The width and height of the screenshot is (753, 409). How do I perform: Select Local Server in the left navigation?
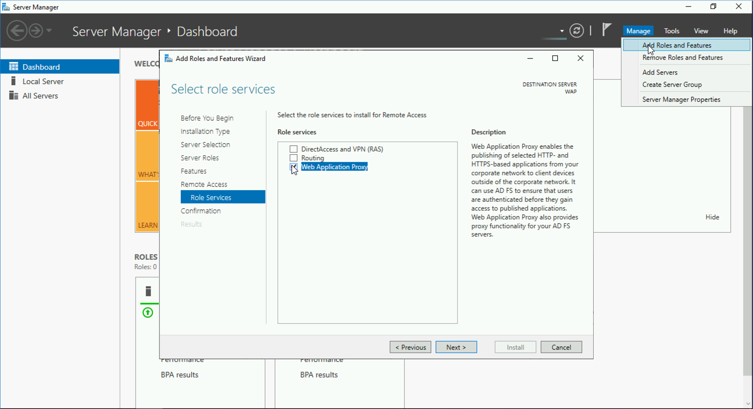(x=60, y=81)
